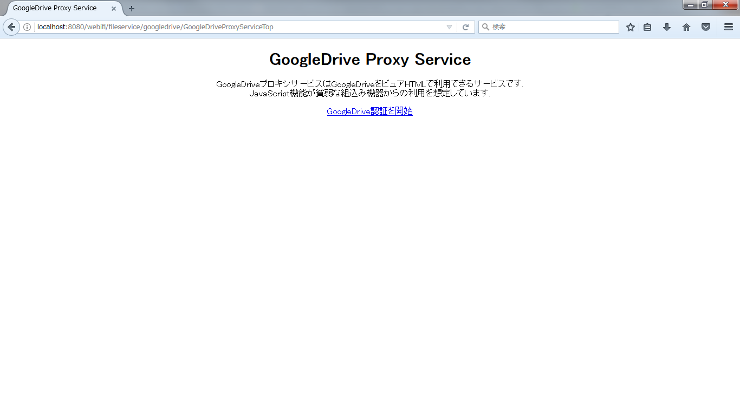Screen dimensions: 740x394
Task: Go to the Firefox home page
Action: pyautogui.click(x=686, y=27)
